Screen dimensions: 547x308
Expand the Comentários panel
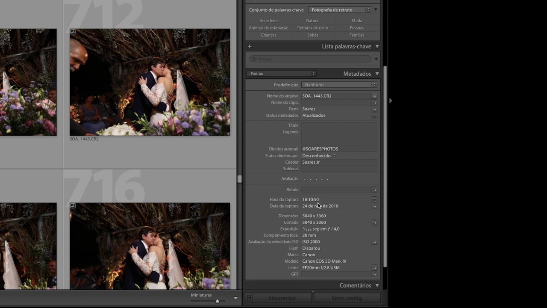(x=377, y=285)
